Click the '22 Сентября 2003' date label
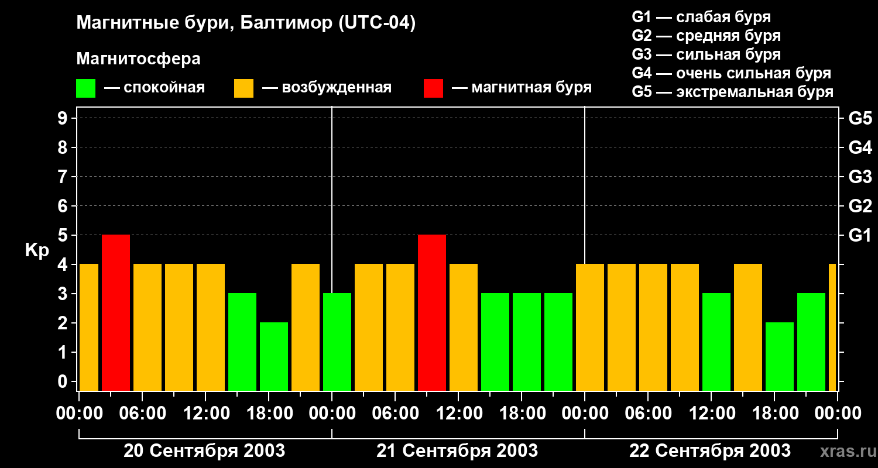The image size is (878, 468). [710, 451]
